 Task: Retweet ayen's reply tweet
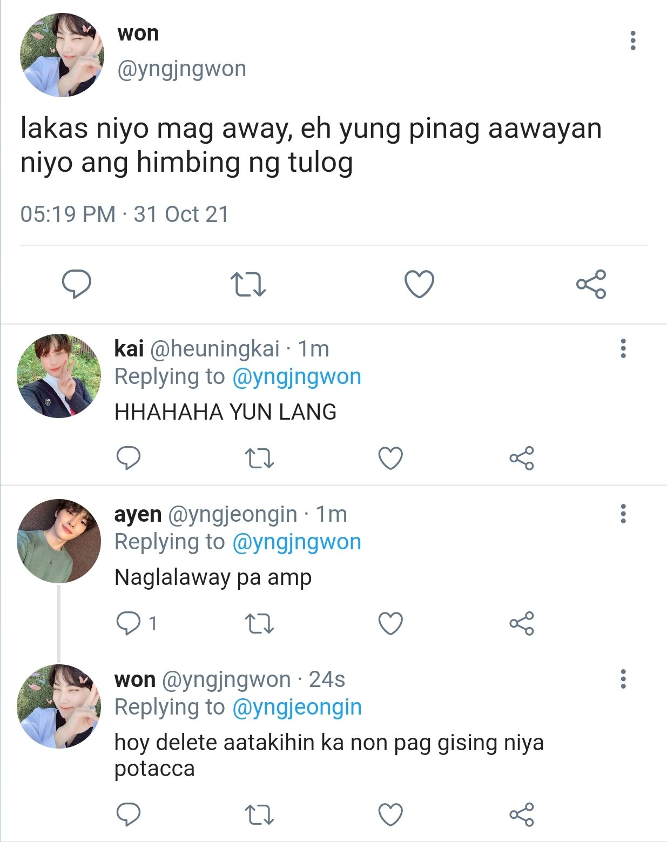[x=260, y=624]
